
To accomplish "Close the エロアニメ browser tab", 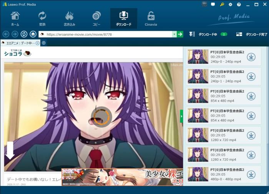I will click(x=37, y=43).
